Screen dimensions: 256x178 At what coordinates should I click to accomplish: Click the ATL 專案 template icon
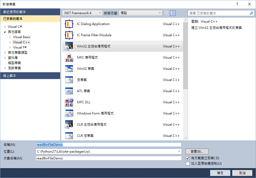point(69,91)
